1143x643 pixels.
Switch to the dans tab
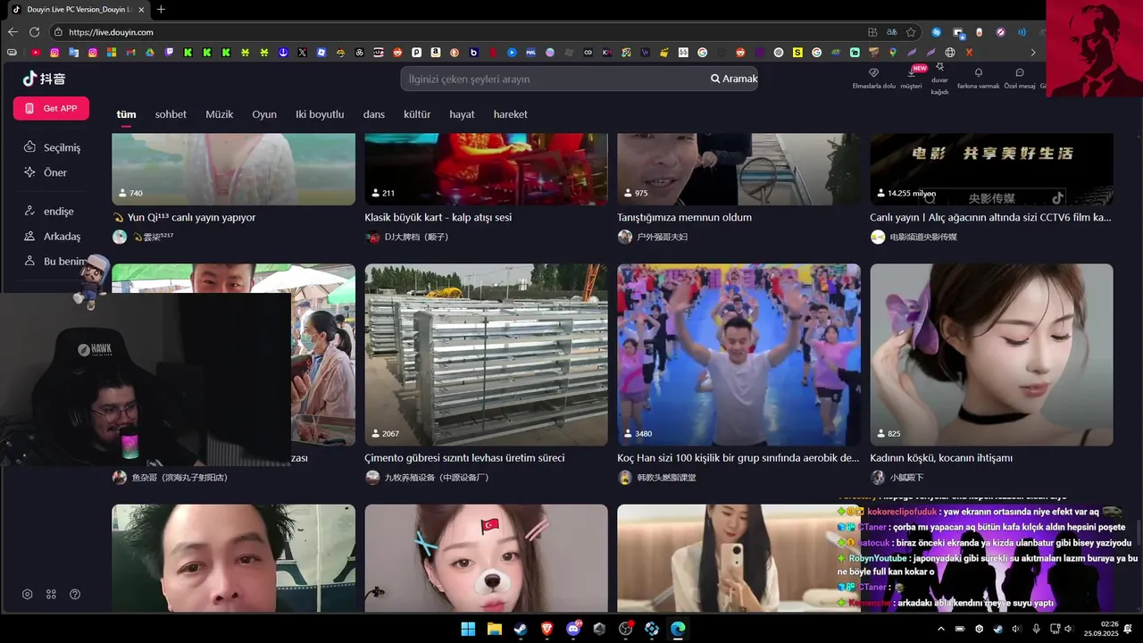pos(373,114)
